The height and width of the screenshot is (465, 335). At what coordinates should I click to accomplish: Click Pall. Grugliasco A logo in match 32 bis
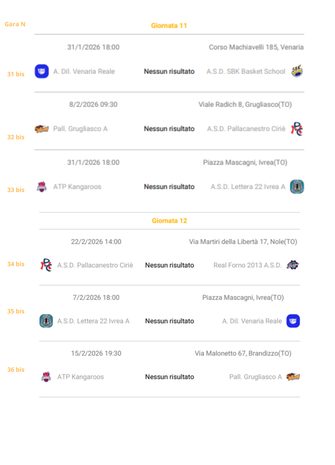click(x=41, y=129)
